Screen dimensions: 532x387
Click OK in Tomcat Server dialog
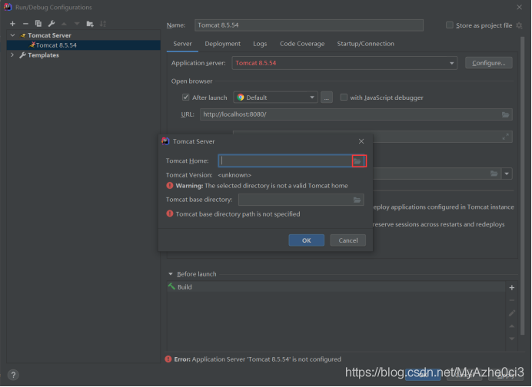307,240
